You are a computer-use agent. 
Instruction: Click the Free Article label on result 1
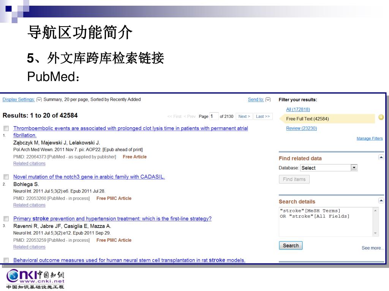pos(135,157)
